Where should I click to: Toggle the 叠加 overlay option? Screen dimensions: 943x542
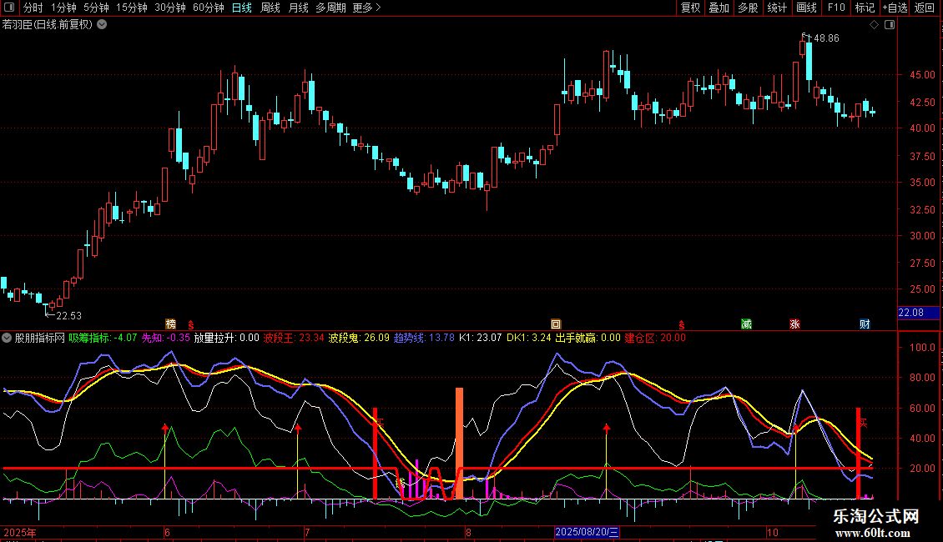719,8
